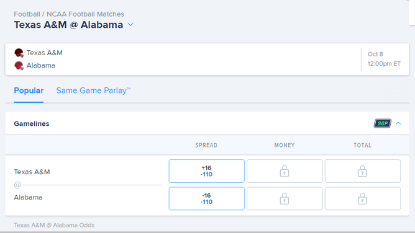Go to Football breadcrumb link
Screen dimensions: 415x233
27,14
